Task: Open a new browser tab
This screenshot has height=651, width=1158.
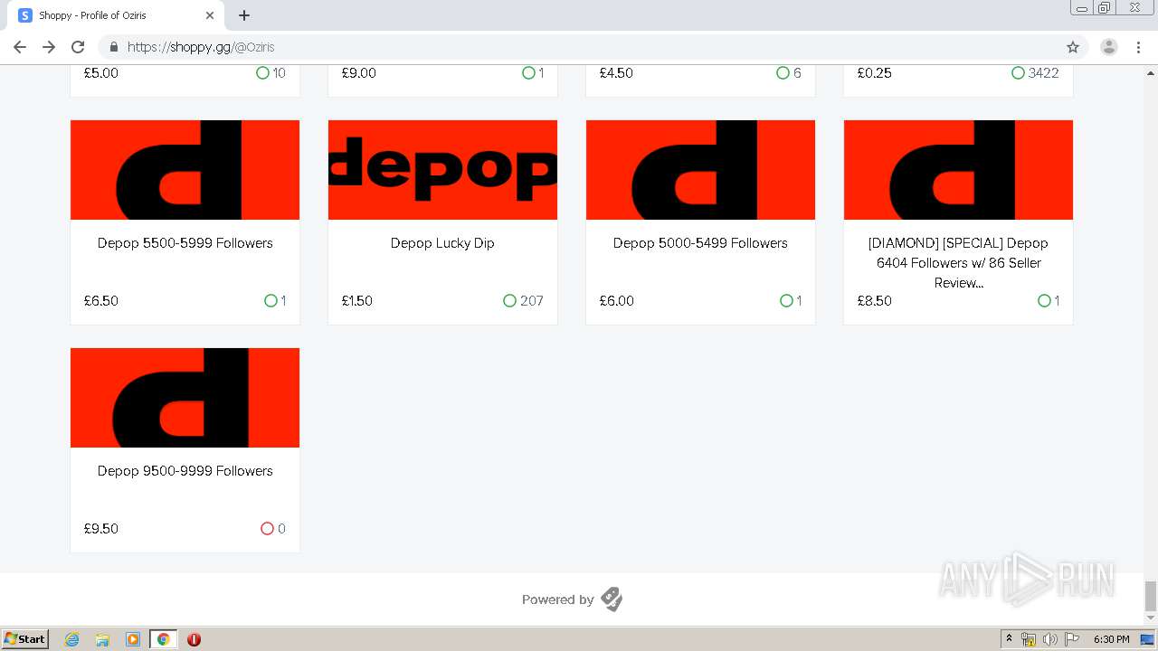Action: [x=244, y=15]
